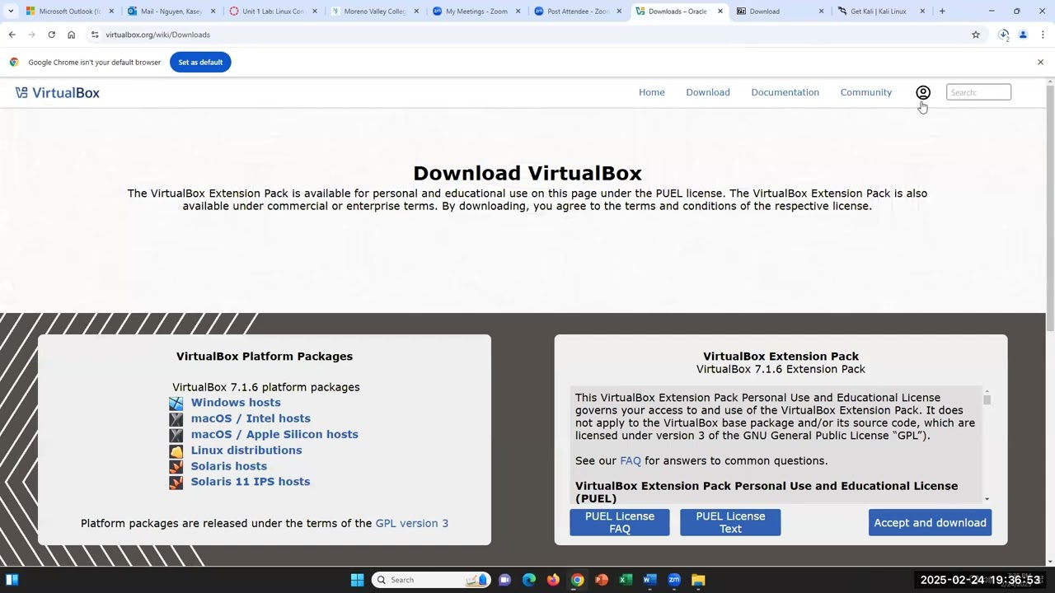The width and height of the screenshot is (1055, 593).
Task: Dismiss the default browser notification bar
Action: pos(1040,62)
